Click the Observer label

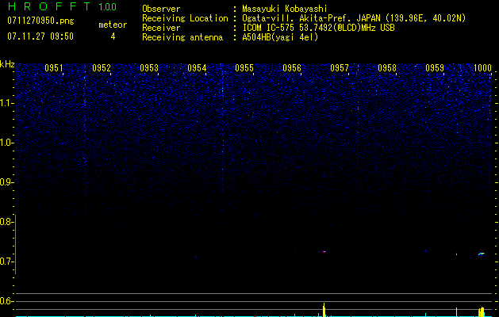click(161, 9)
